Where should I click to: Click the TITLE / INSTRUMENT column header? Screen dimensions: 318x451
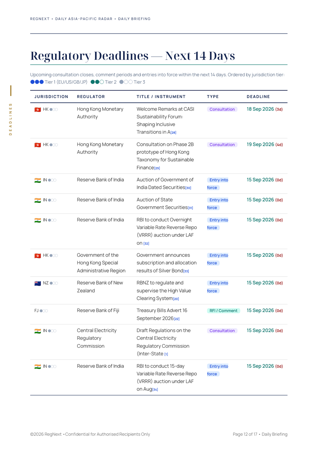tap(161, 97)
